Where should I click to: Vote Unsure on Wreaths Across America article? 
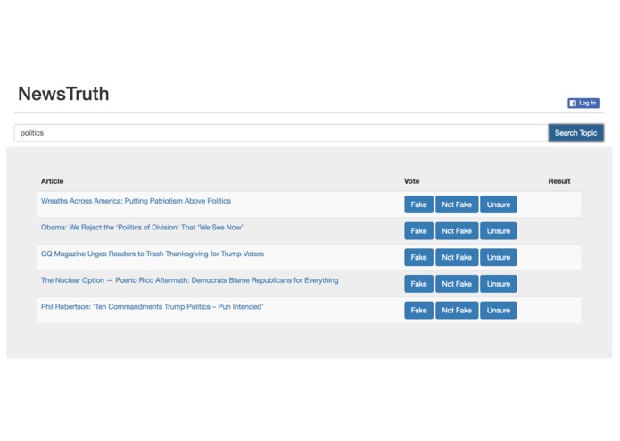498,204
